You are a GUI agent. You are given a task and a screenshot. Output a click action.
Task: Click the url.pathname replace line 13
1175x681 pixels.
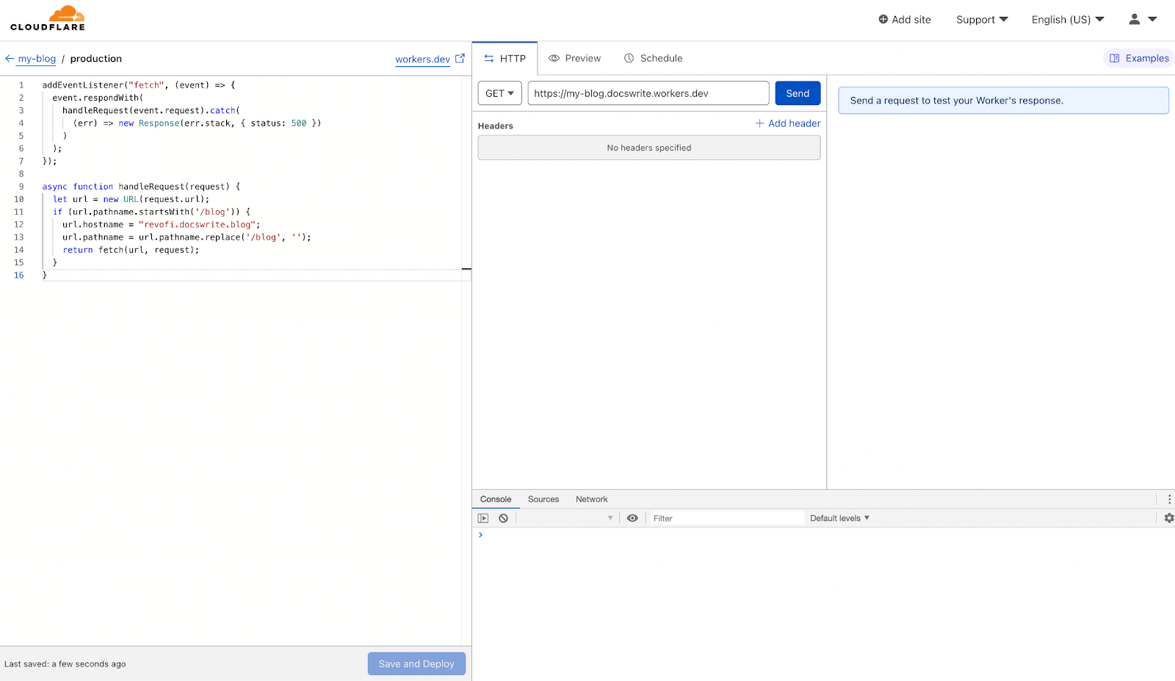(187, 237)
